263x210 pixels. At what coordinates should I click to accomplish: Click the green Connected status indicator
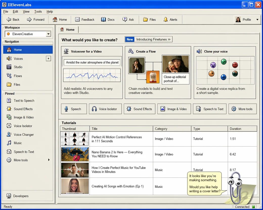[254, 207]
